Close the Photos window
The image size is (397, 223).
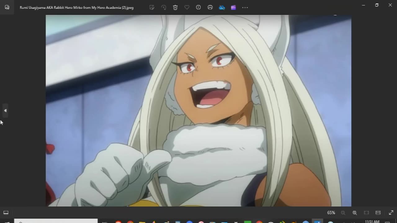(x=390, y=5)
